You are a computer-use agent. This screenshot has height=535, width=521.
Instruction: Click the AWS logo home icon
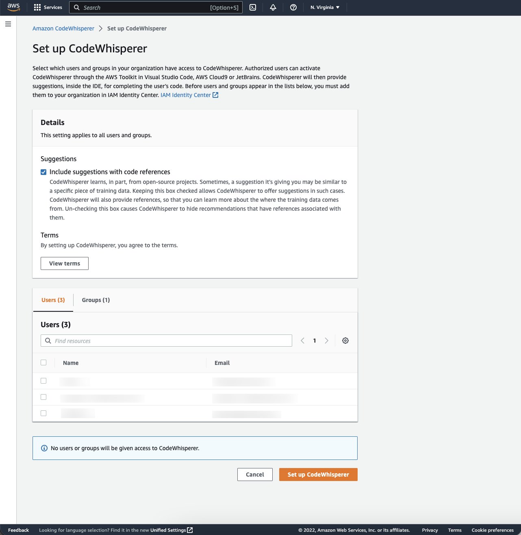[x=13, y=7]
